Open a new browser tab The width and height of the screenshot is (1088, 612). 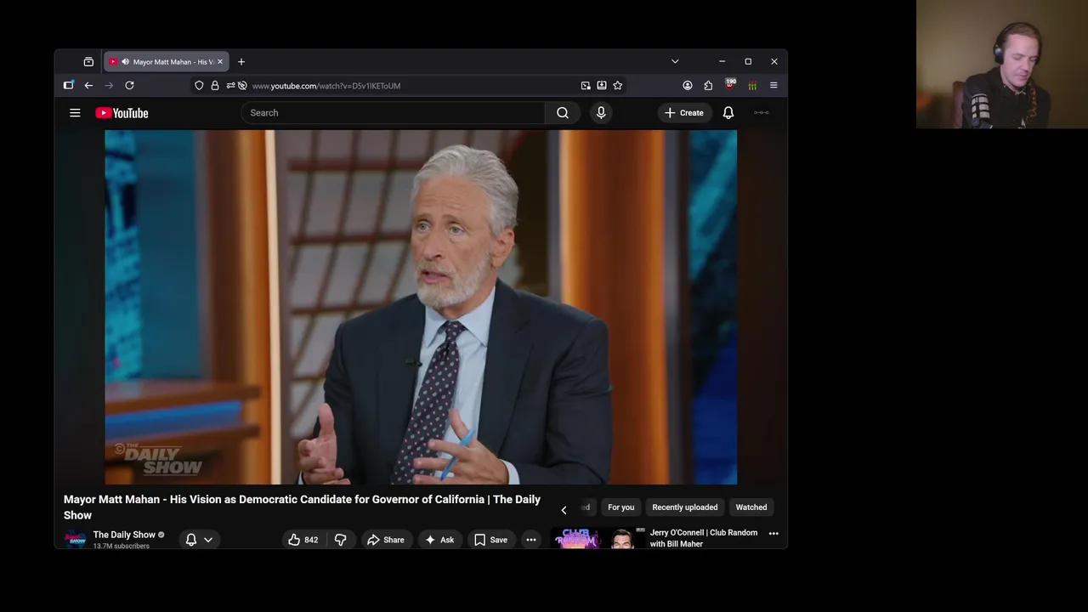coord(241,62)
